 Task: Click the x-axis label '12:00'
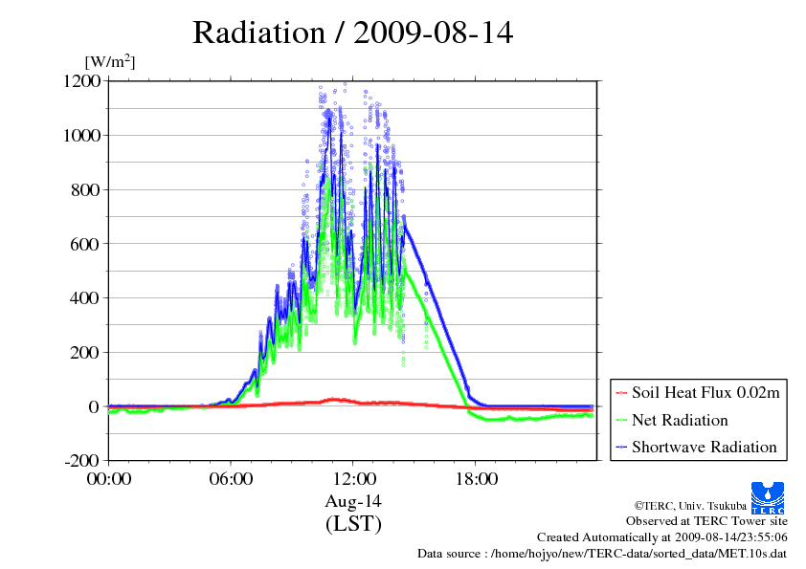353,479
